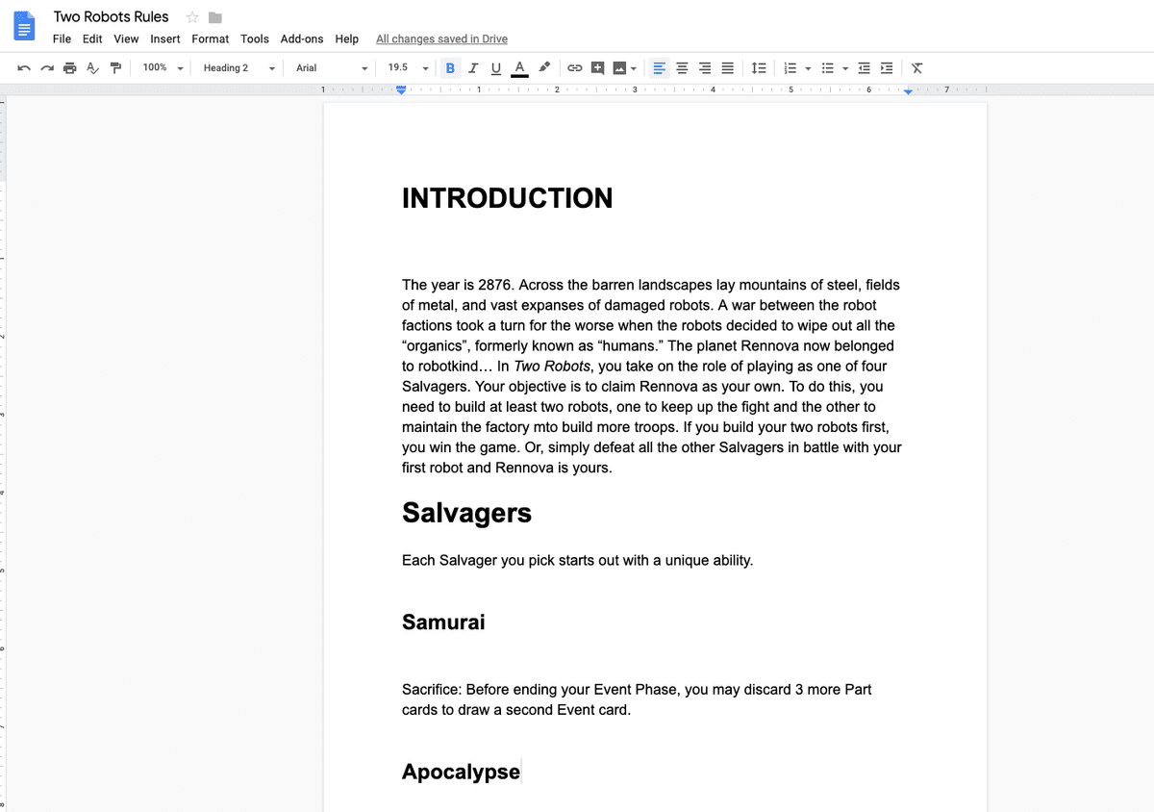Open the font size dropdown
This screenshot has width=1154, height=812.
pos(408,68)
